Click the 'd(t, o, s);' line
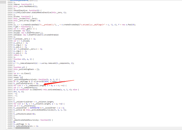Viewport: 182px width, 130px height. 19,92
